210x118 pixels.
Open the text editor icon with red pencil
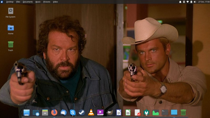[x=138, y=113]
